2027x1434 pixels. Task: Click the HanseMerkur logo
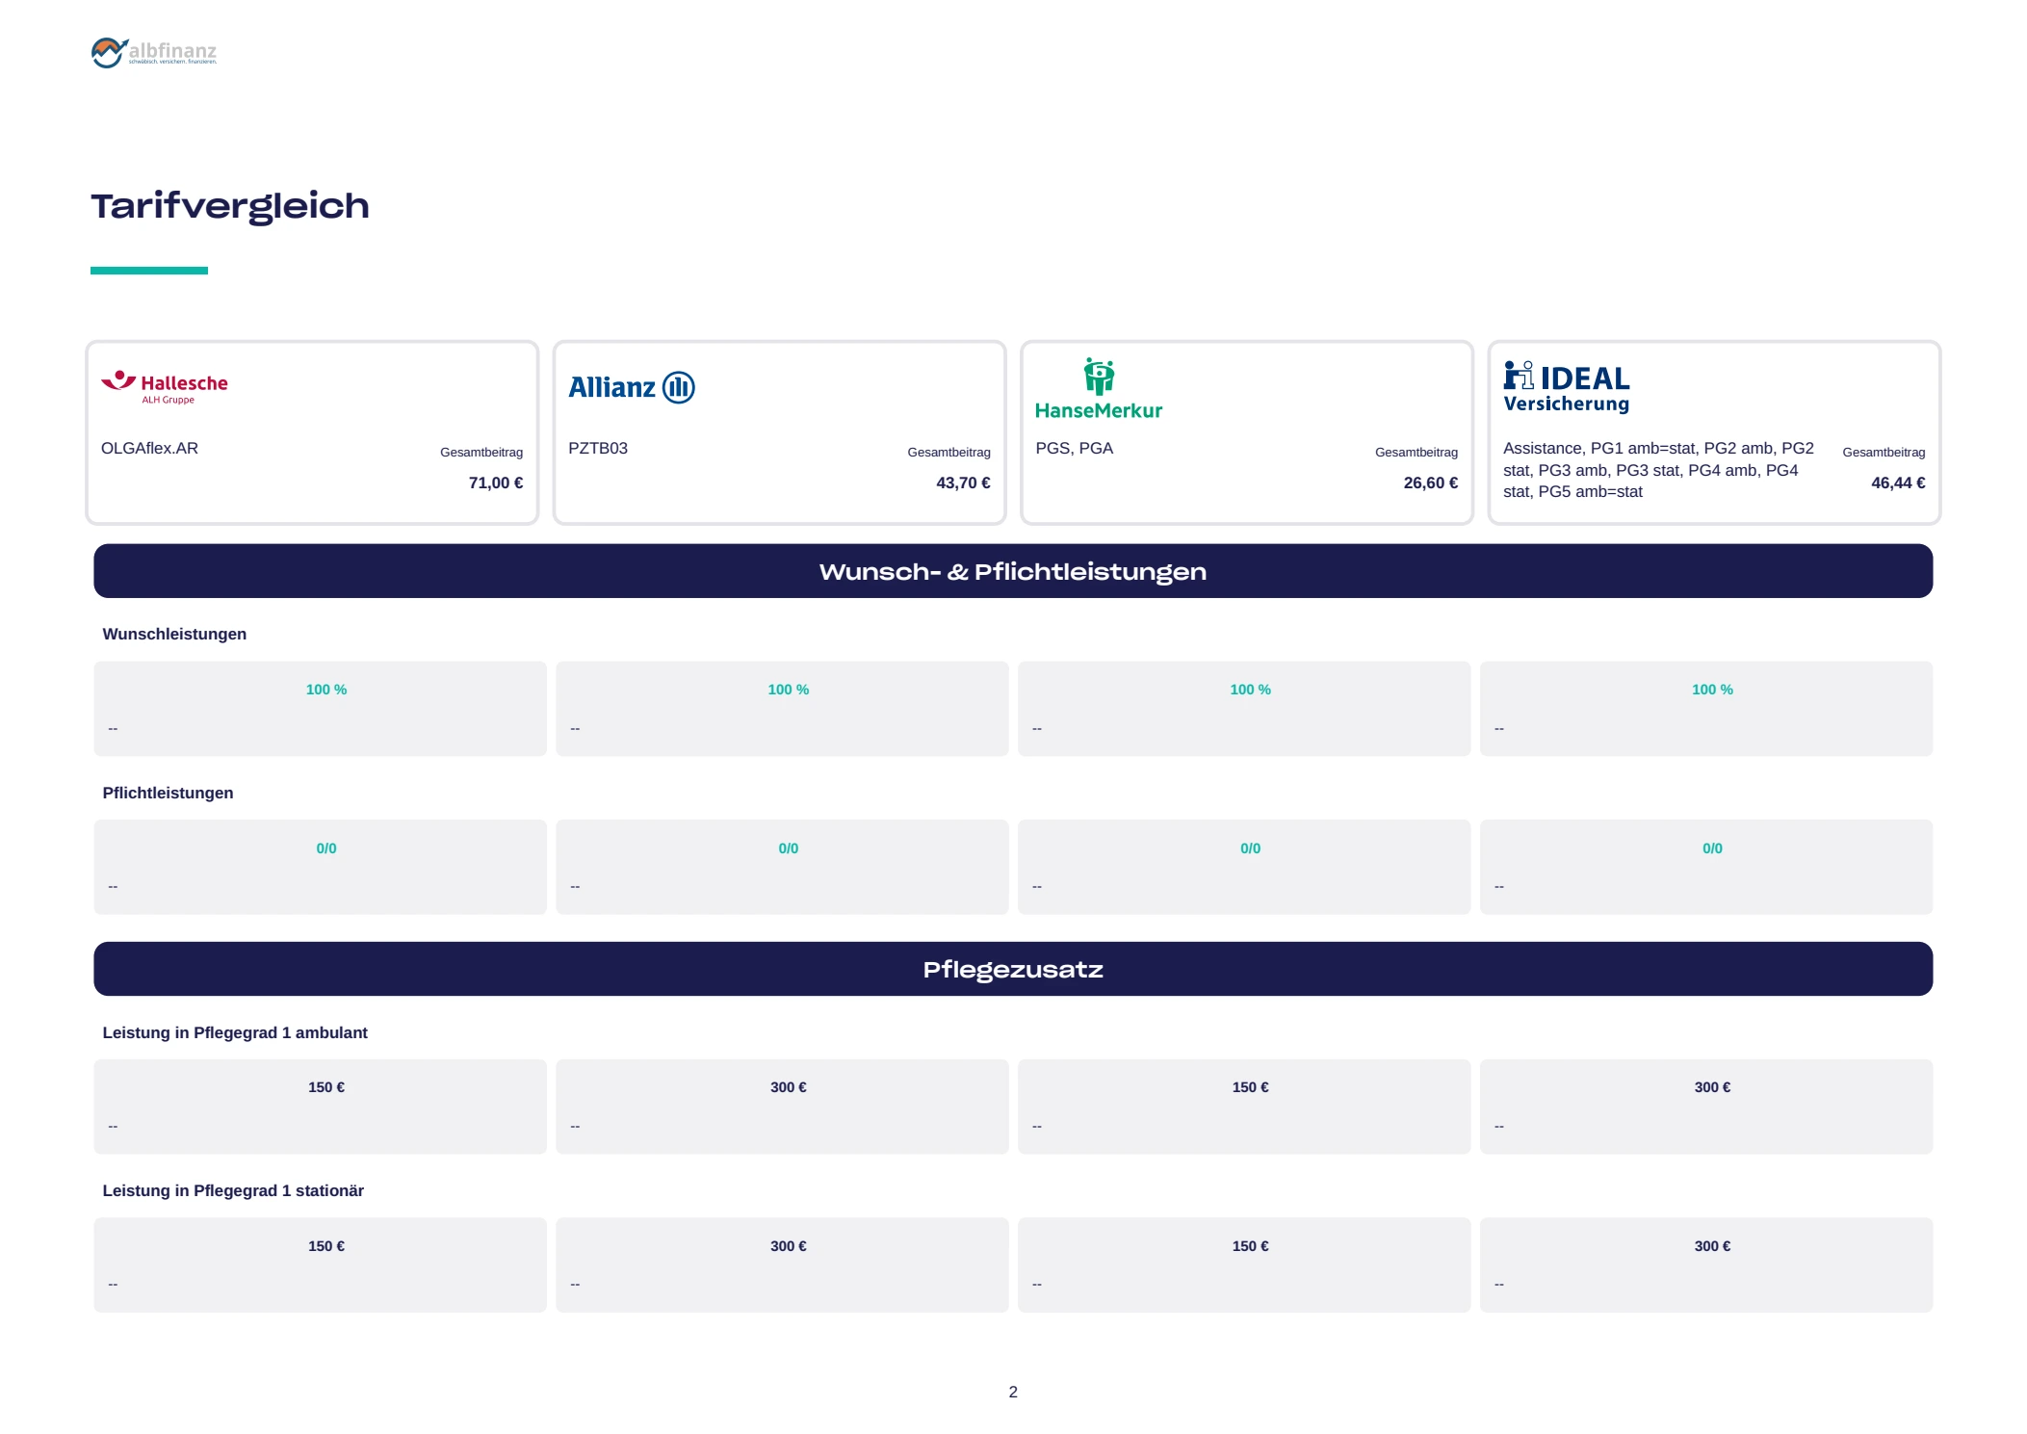pyautogui.click(x=1099, y=389)
